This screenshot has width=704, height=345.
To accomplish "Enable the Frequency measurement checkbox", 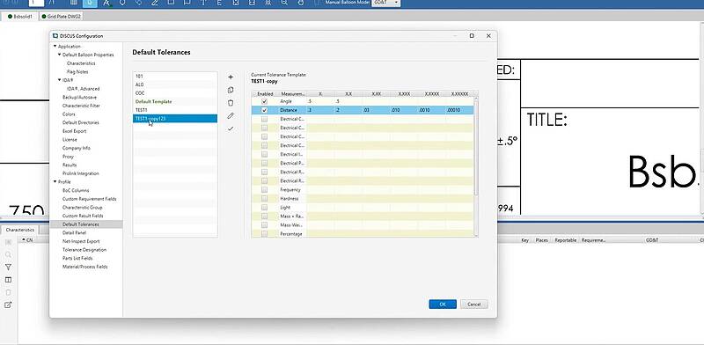I will point(265,189).
